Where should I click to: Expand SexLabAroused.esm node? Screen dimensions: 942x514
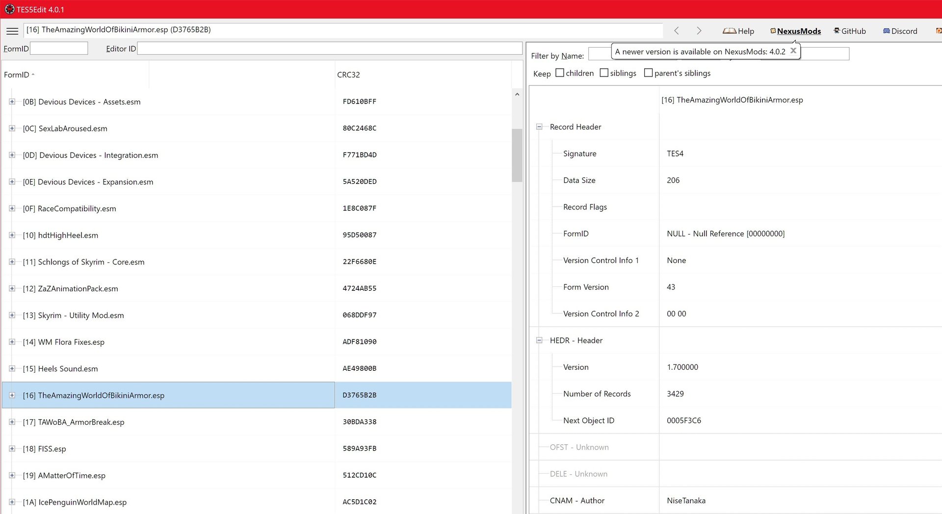click(12, 128)
